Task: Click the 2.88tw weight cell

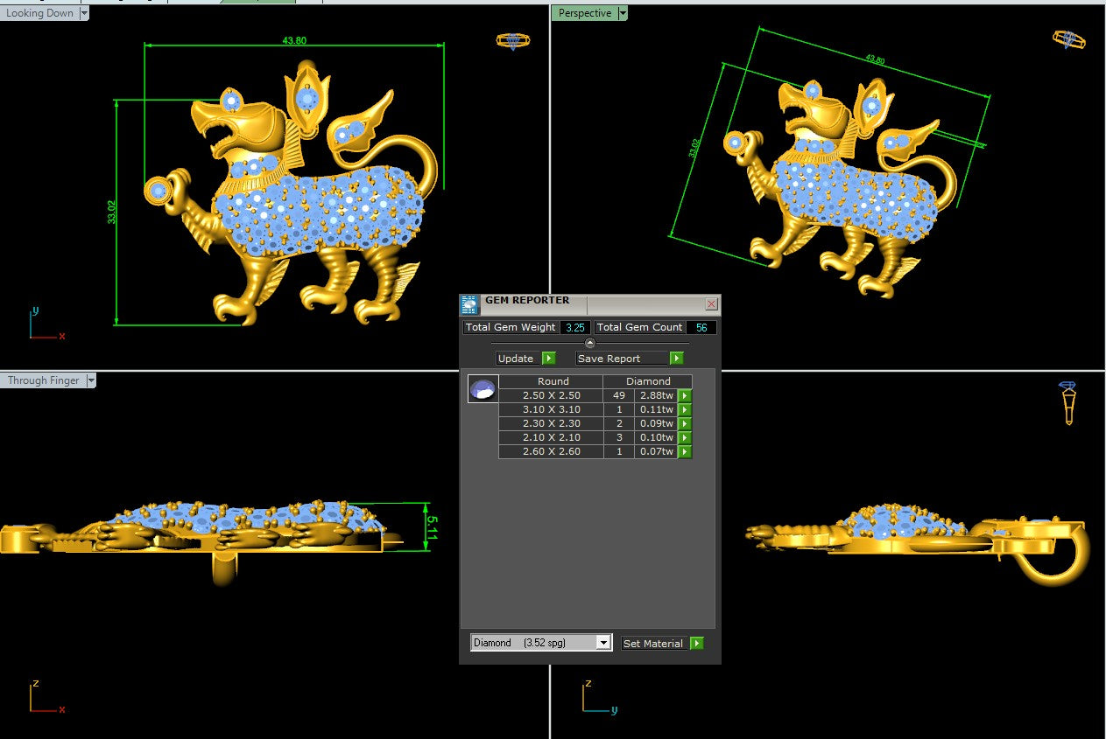Action: pyautogui.click(x=656, y=396)
